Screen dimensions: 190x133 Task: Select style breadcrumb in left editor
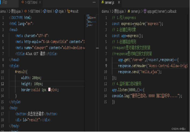point(61,11)
